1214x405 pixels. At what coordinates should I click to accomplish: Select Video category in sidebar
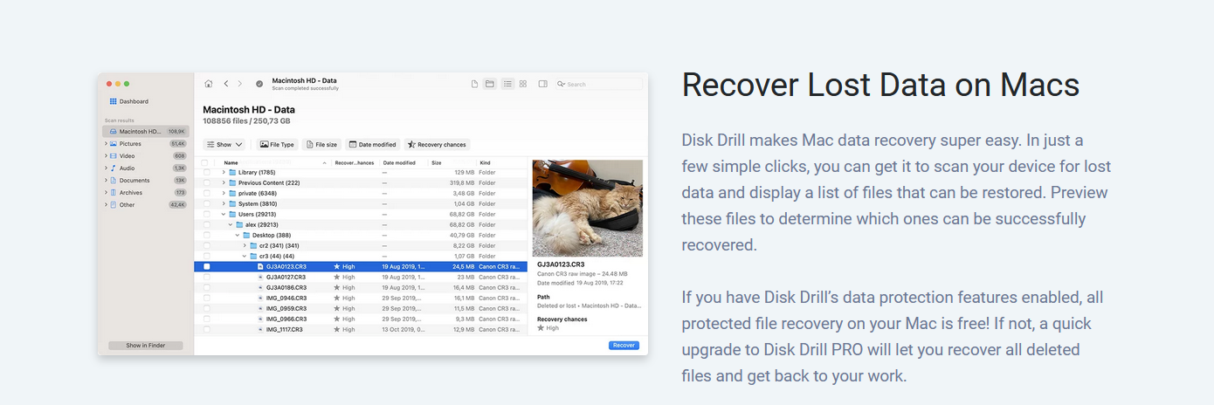coord(144,155)
